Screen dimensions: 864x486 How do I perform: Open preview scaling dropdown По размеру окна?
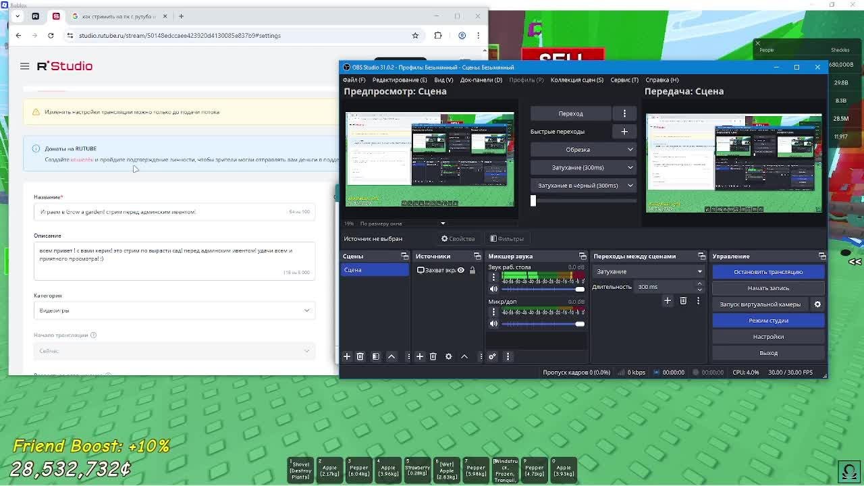tap(402, 223)
